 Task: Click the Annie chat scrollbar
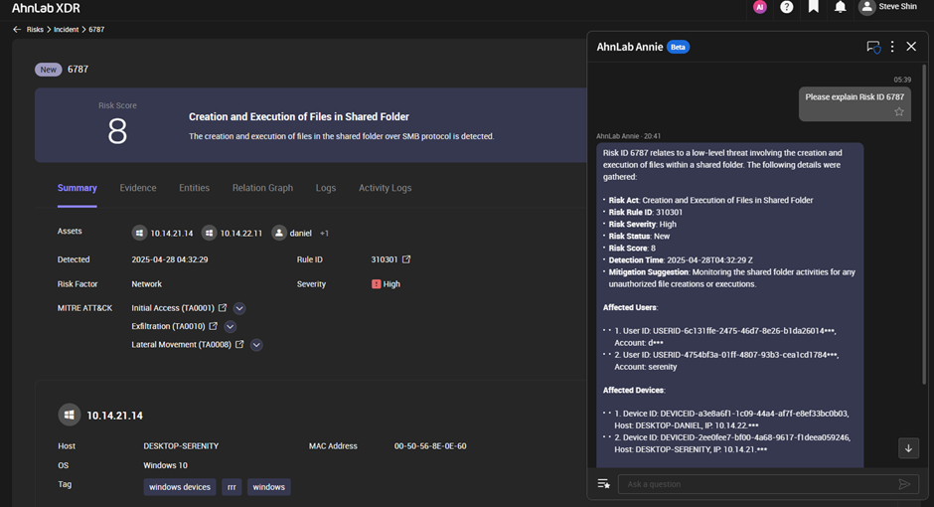924,225
